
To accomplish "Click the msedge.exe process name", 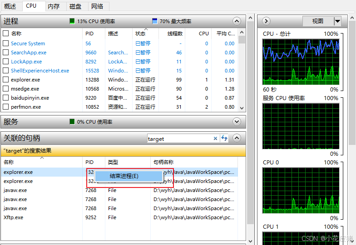I will 25,89.
